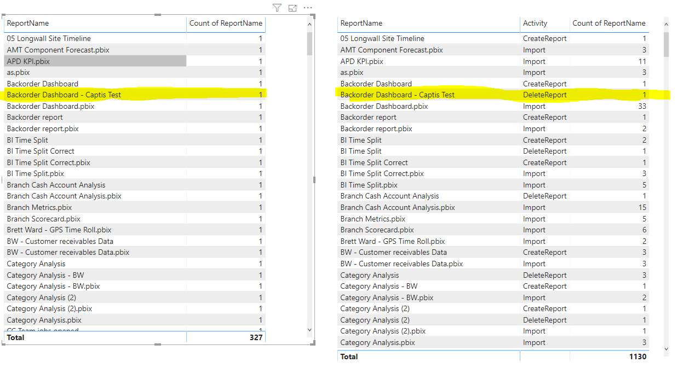Select 'Backorder Dashboard.pbix' in right table
This screenshot has width=683, height=374.
click(x=384, y=106)
